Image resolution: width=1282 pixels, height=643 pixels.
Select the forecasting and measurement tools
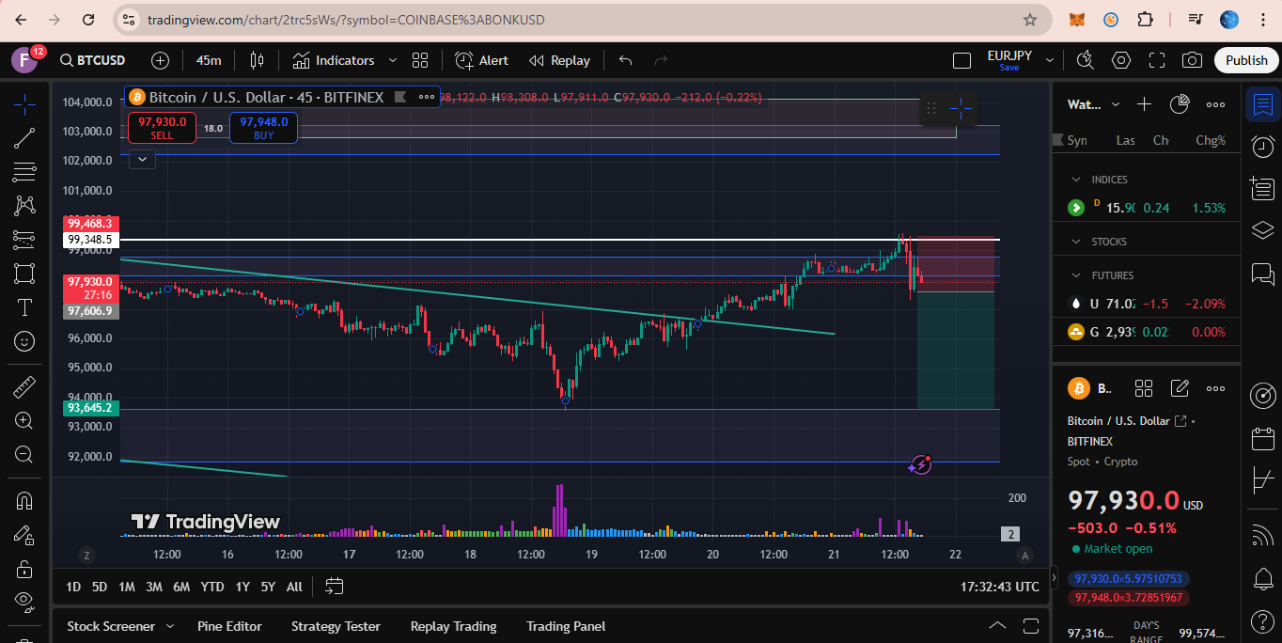tap(24, 240)
